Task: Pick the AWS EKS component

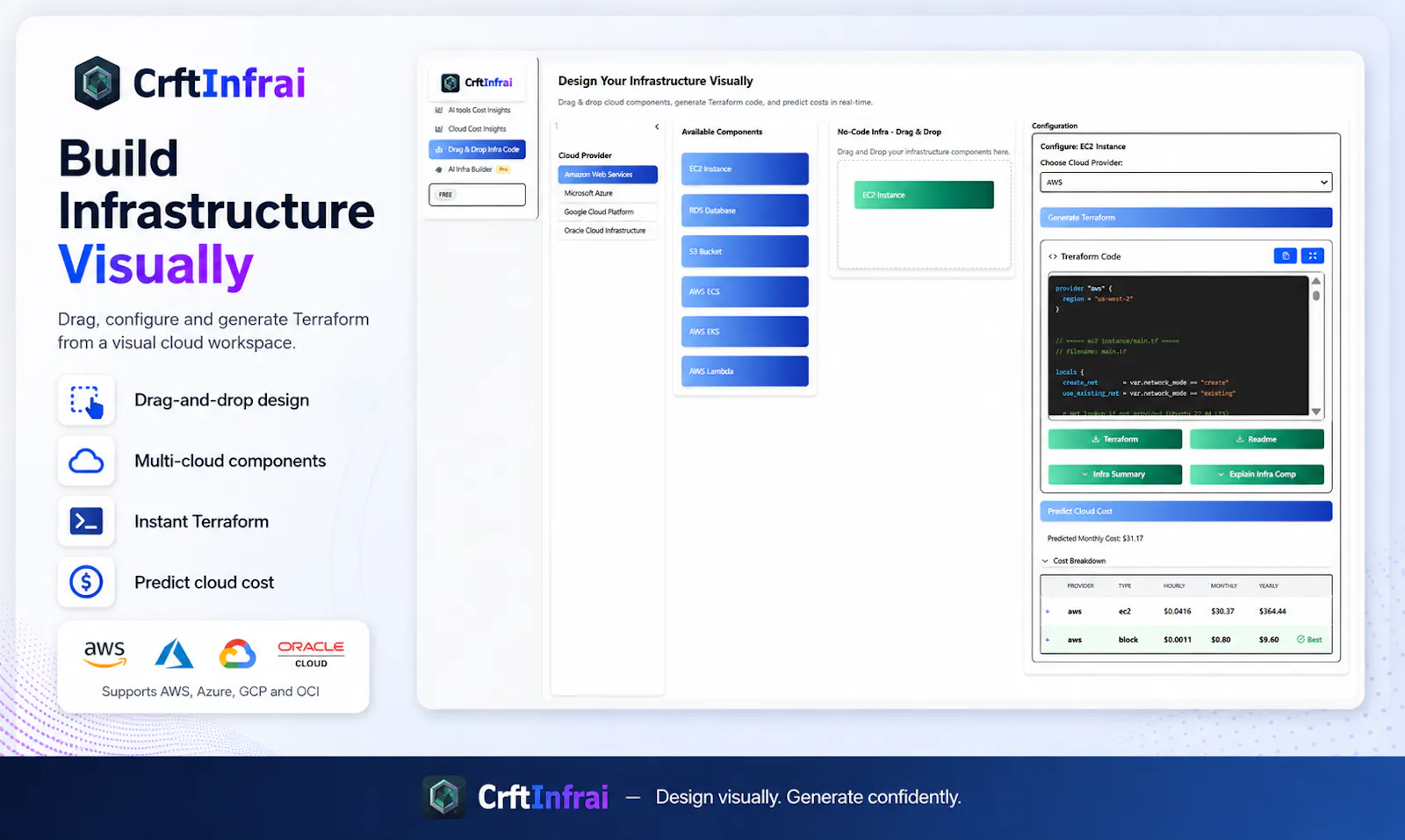Action: coord(745,332)
